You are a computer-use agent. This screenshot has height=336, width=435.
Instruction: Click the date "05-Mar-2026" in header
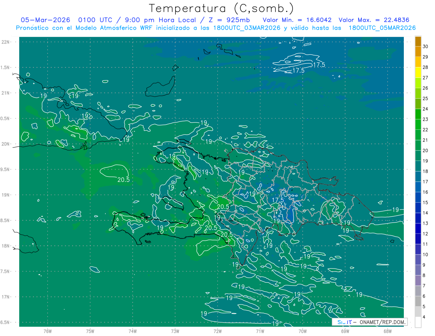point(45,20)
